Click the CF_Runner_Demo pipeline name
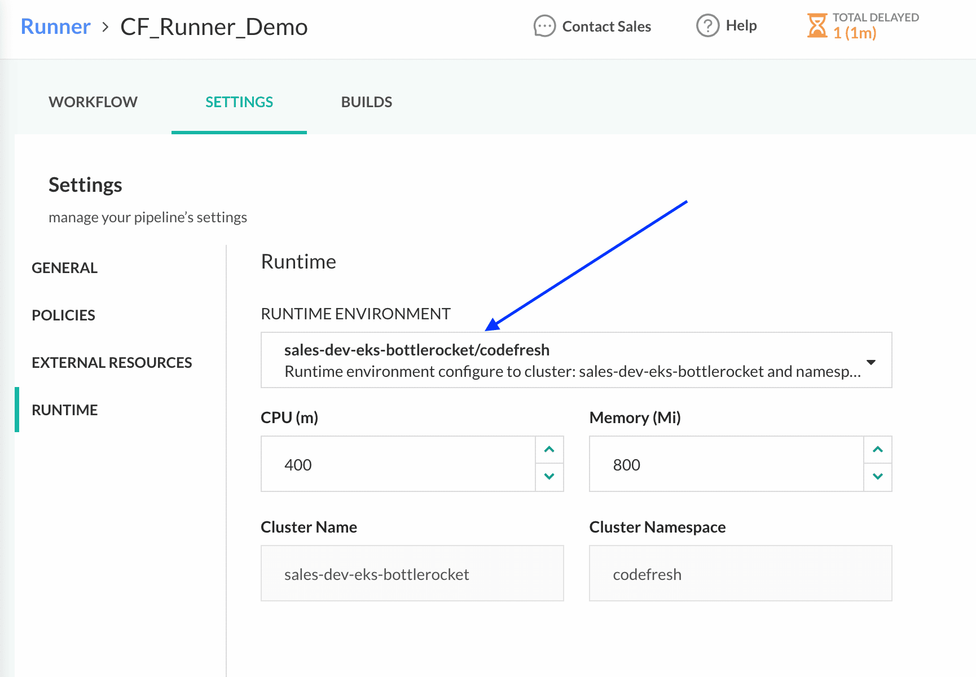 214,27
